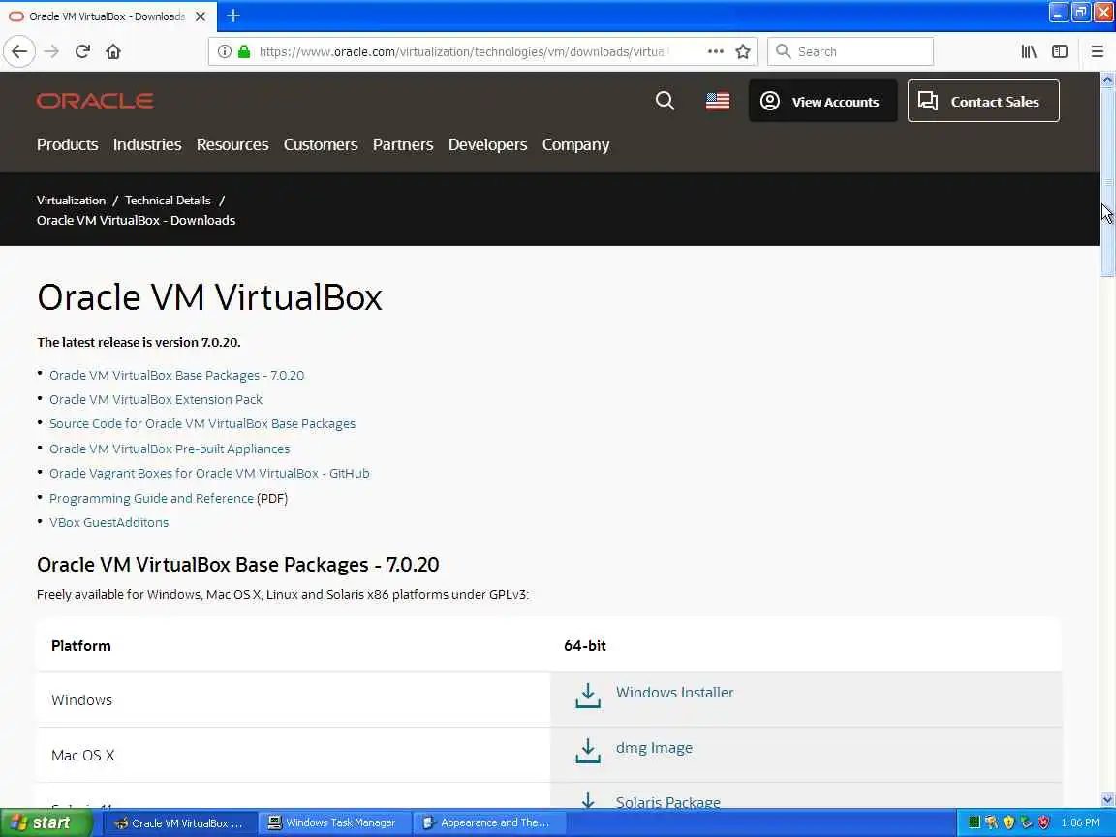Open the Products menu

(x=68, y=144)
